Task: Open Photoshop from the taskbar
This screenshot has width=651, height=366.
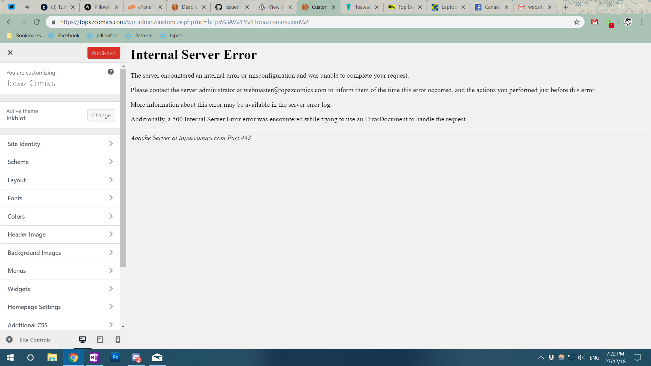Action: (x=115, y=358)
